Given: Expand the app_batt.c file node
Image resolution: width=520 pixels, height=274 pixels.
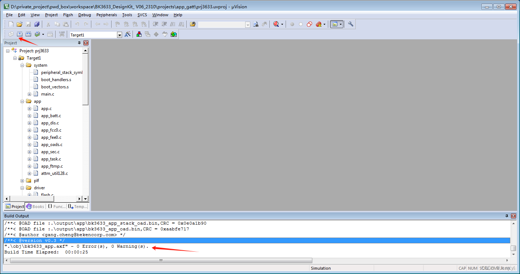Looking at the screenshot, I should coord(29,116).
